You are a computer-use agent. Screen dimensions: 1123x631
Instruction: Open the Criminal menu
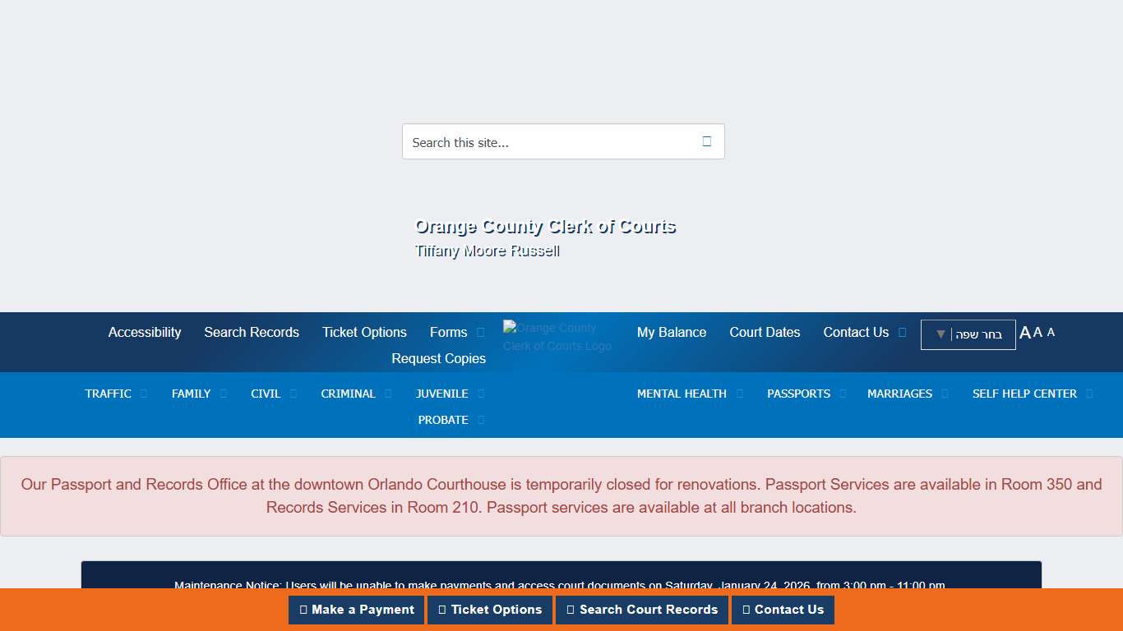pos(348,394)
